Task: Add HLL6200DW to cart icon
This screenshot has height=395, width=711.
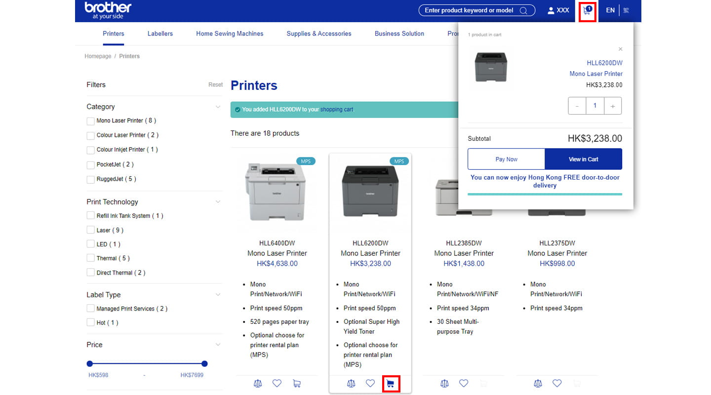Action: (x=391, y=384)
